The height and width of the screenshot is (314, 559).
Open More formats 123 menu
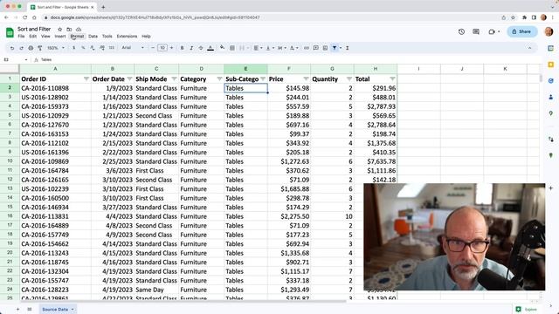coord(112,48)
